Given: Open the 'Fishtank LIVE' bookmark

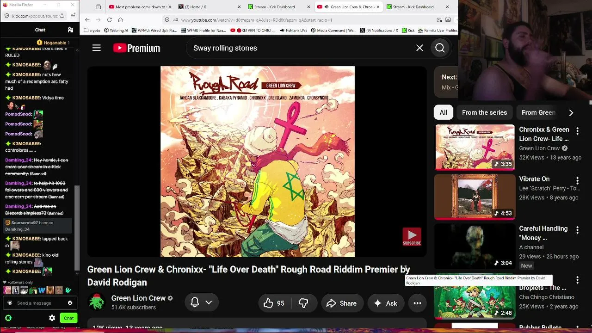Looking at the screenshot, I should [294, 31].
